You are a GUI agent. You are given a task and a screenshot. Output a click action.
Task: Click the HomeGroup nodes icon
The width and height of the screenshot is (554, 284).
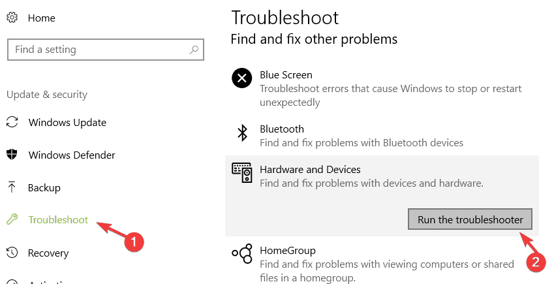pyautogui.click(x=241, y=254)
